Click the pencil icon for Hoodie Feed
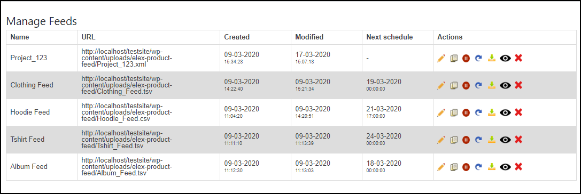 pyautogui.click(x=441, y=112)
